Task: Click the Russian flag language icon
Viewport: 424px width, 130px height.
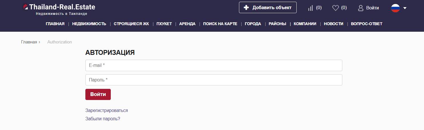Action: (x=395, y=8)
